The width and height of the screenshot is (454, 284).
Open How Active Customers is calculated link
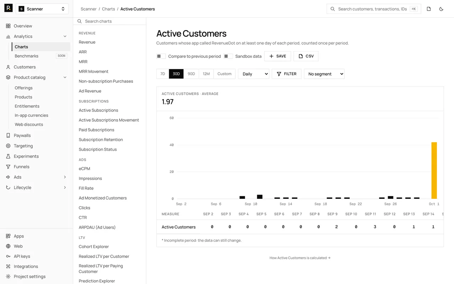(300, 258)
